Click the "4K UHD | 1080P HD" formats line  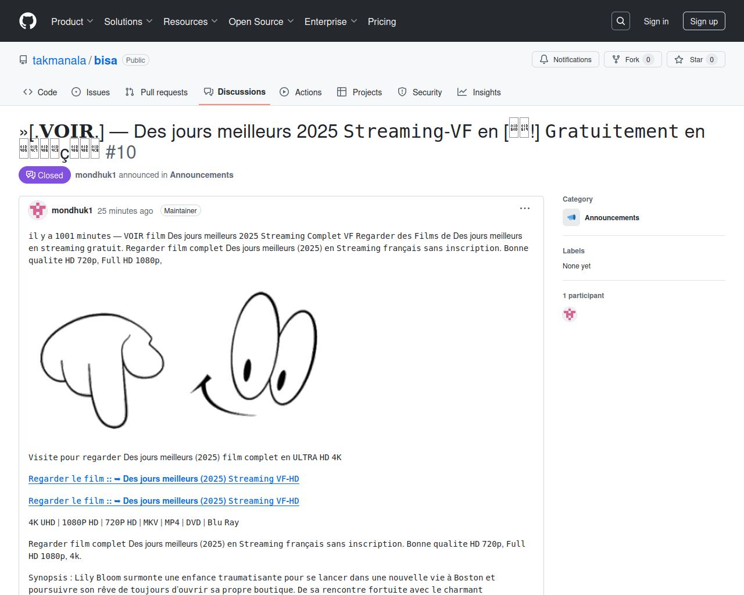click(134, 522)
